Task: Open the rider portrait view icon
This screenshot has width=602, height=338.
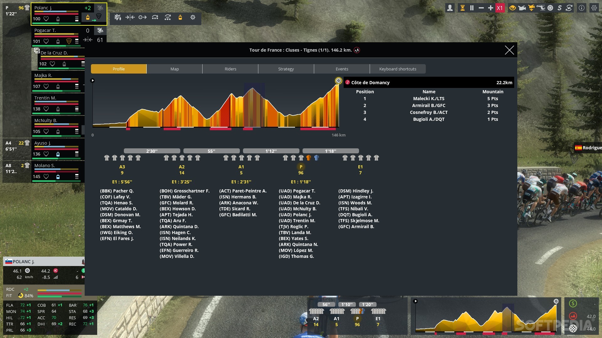Action: (450, 8)
